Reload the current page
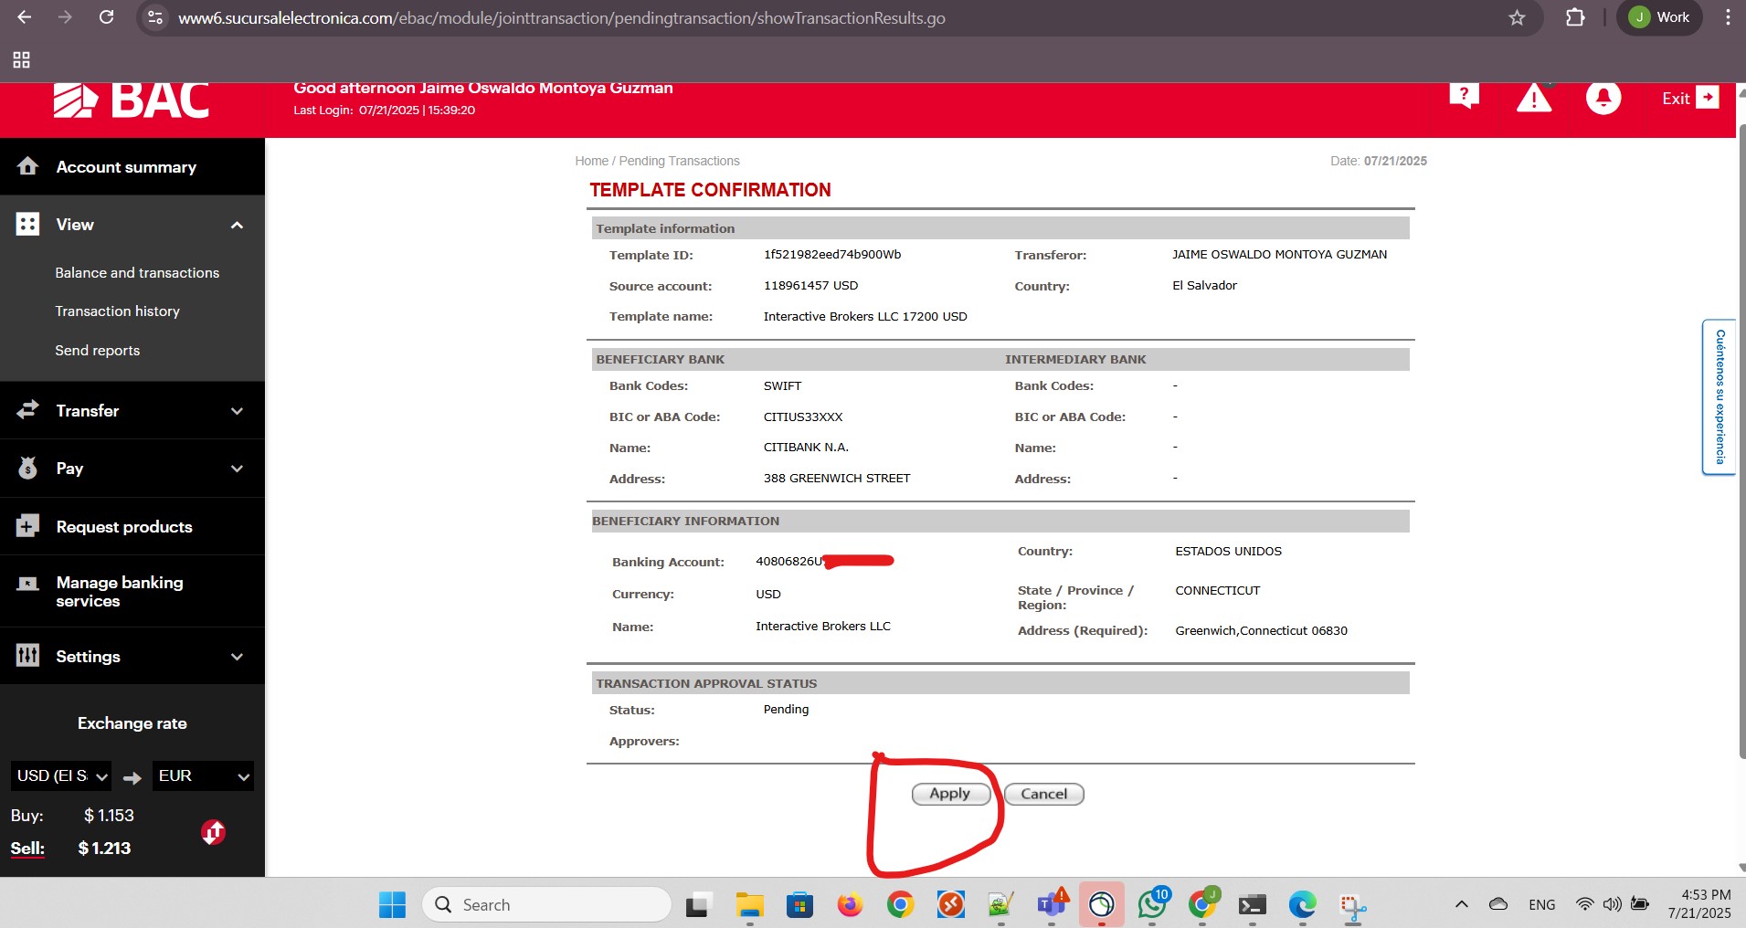Viewport: 1746px width, 928px height. (107, 17)
